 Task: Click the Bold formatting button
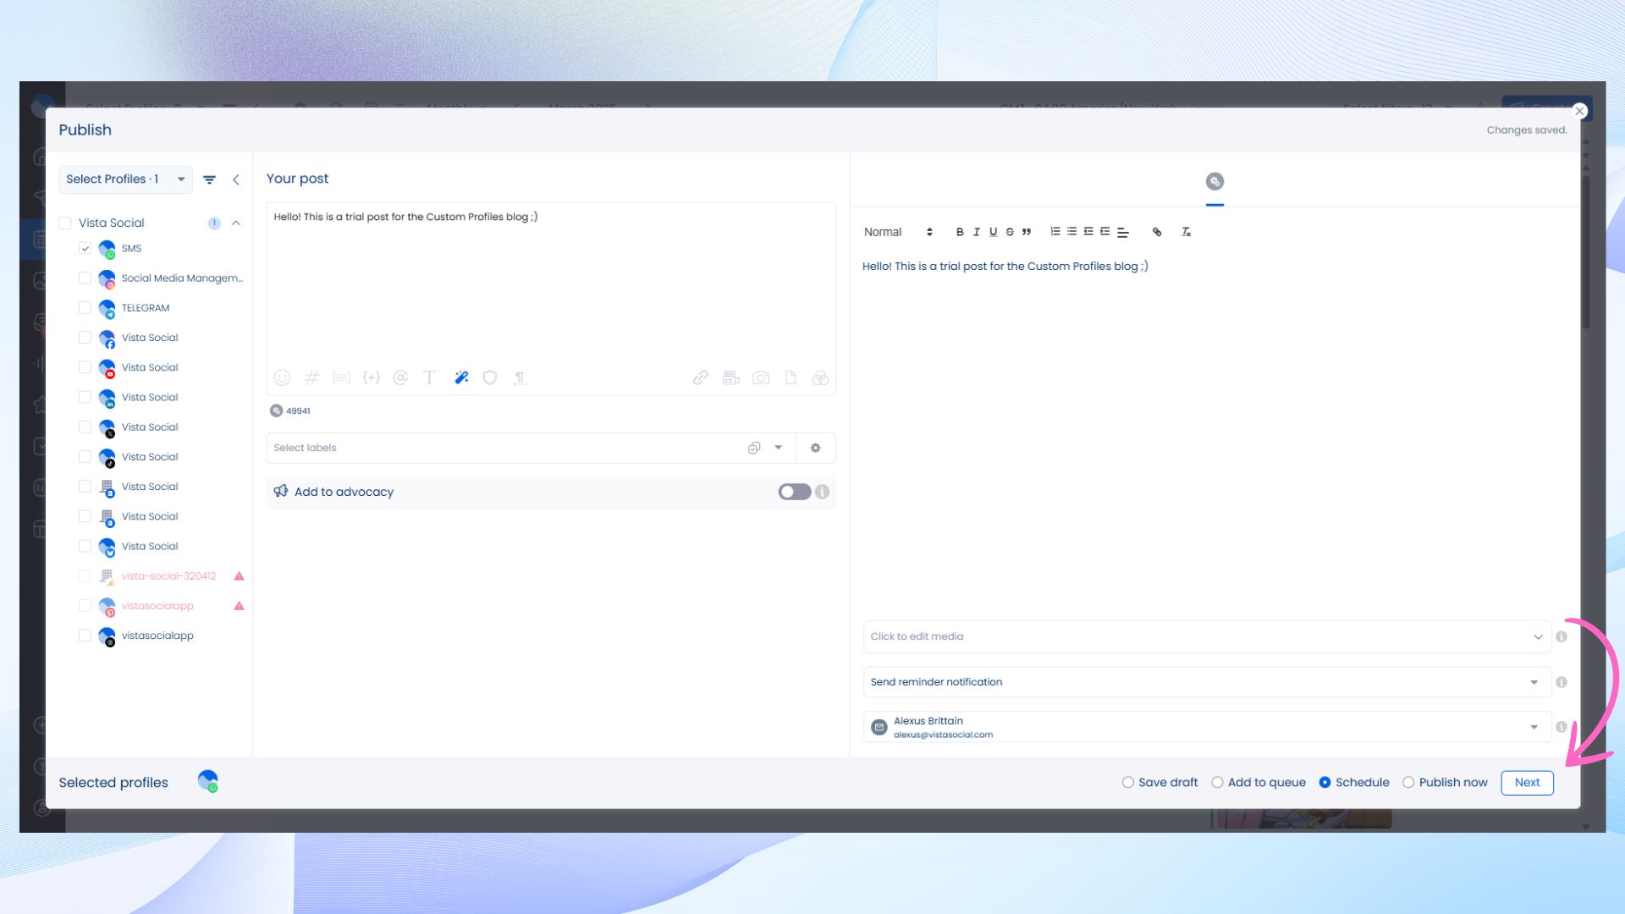coord(960,232)
